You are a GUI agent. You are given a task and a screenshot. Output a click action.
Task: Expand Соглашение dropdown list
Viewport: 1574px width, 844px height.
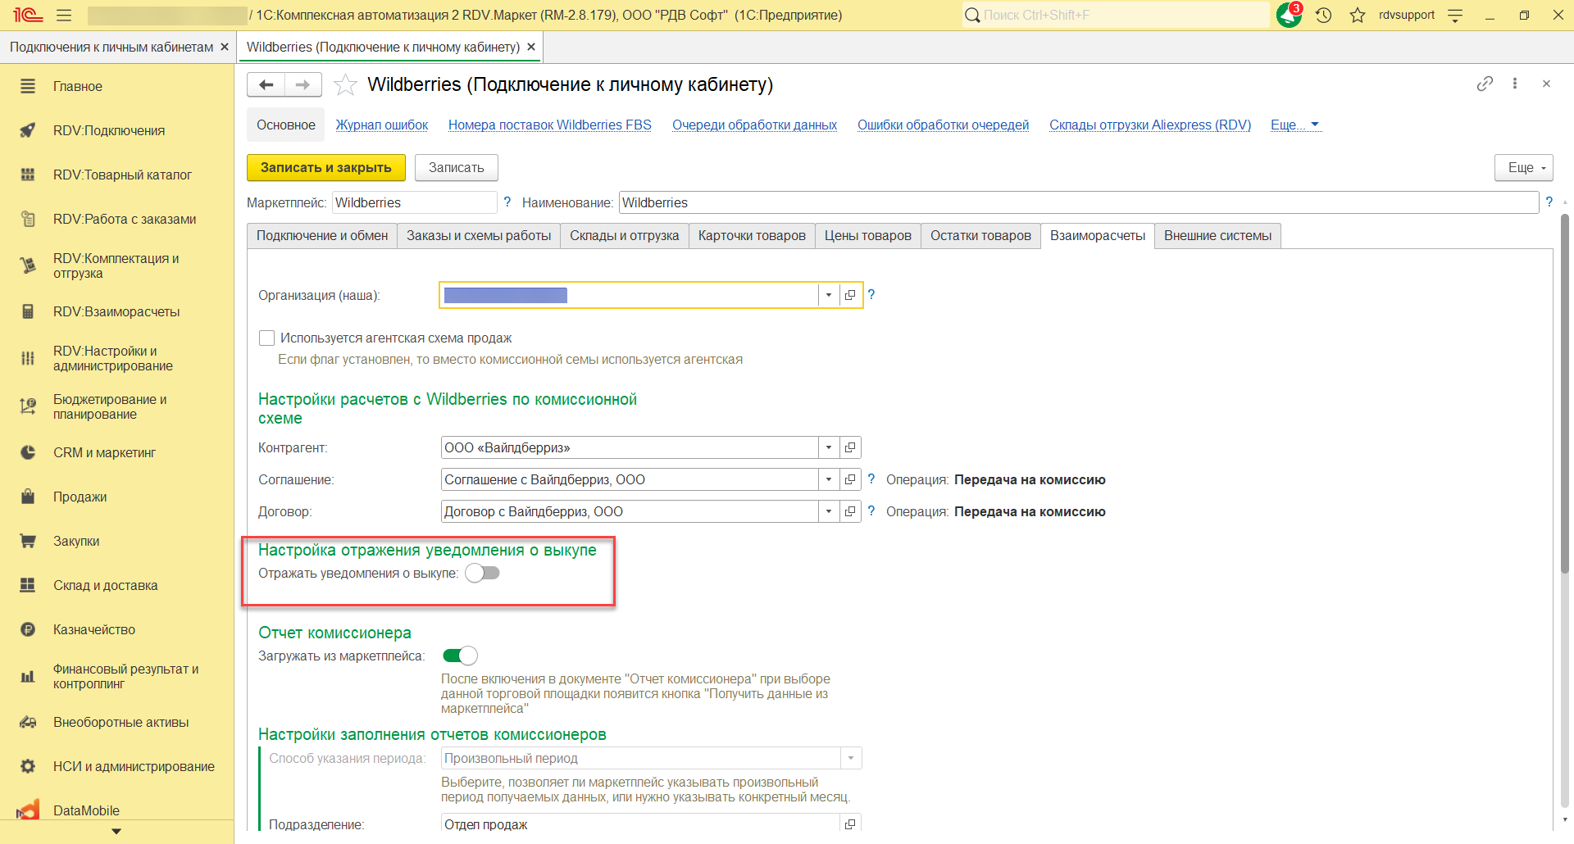(x=829, y=479)
